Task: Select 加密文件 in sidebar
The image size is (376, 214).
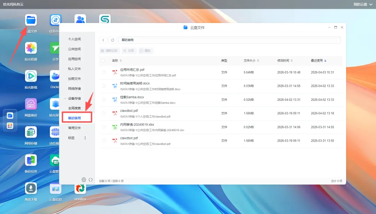Action: (x=75, y=79)
